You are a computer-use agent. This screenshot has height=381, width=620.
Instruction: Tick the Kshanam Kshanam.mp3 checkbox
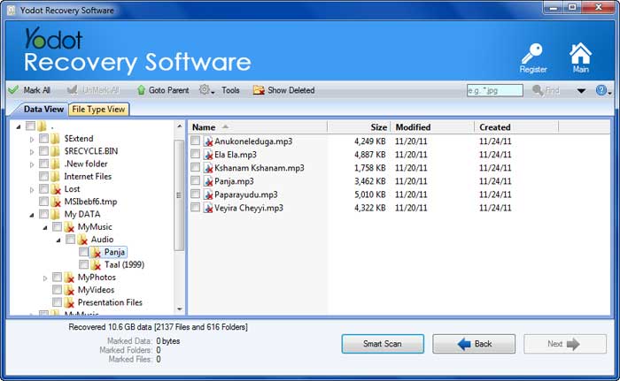196,167
